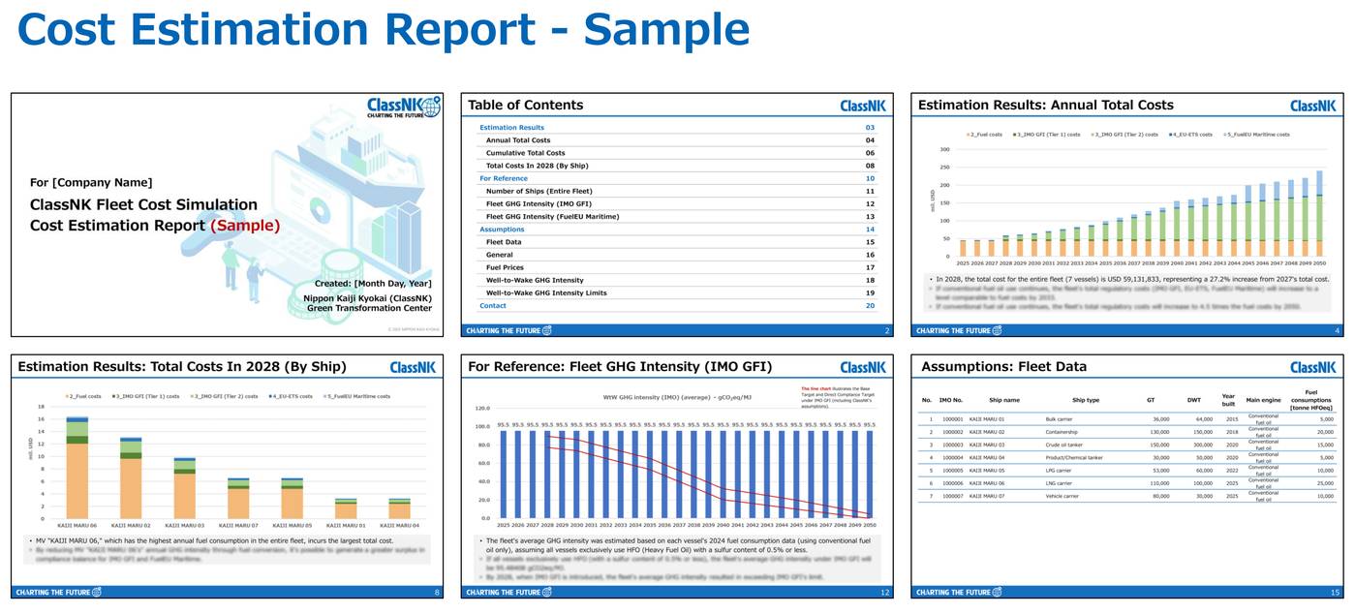
Task: Click ClassNK logo on Fleet GHG Intensity slide
Action: pyautogui.click(x=863, y=367)
